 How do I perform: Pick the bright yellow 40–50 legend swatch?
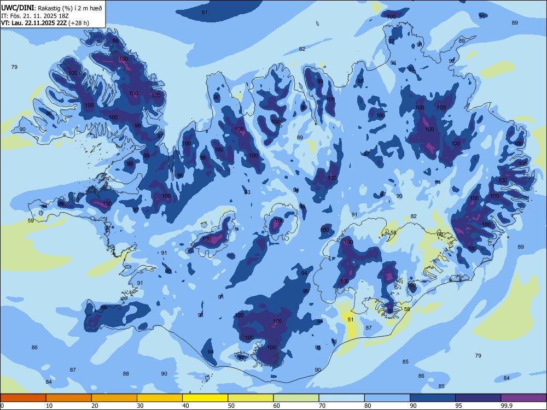205,398
